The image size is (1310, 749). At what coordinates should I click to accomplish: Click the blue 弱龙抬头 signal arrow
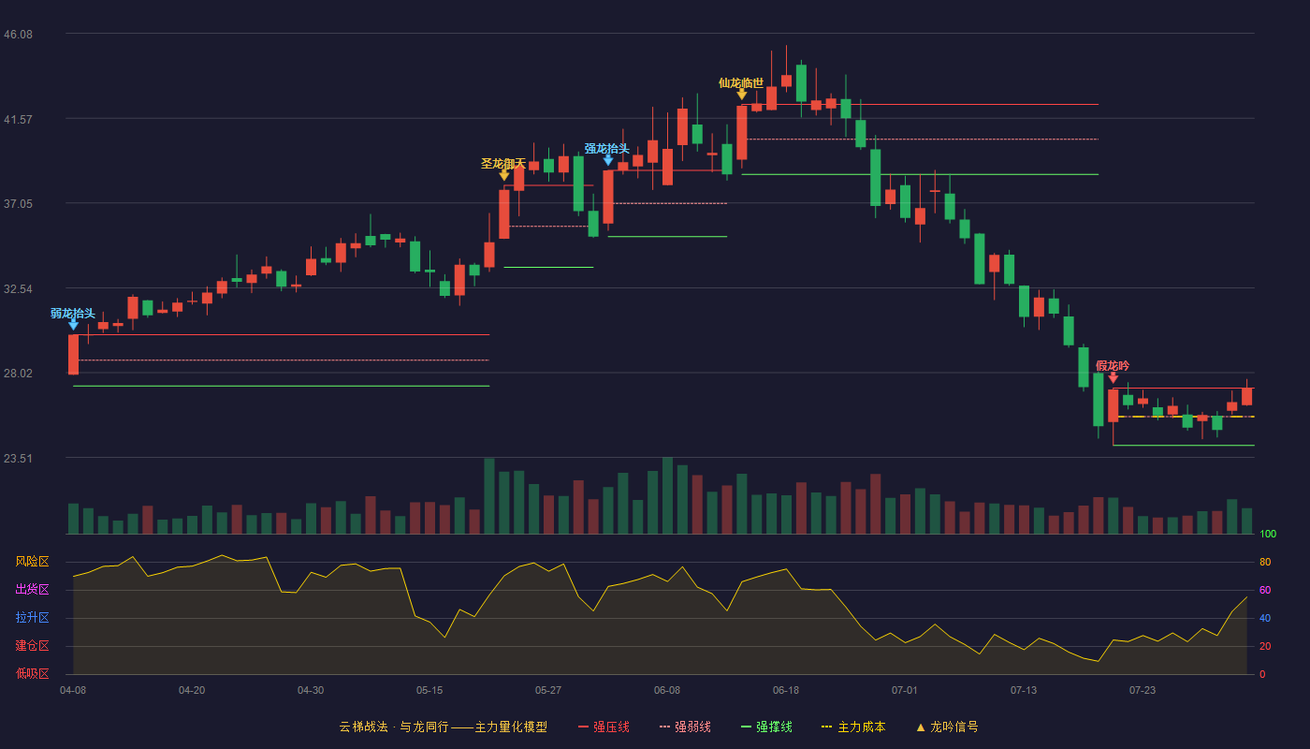coord(73,324)
